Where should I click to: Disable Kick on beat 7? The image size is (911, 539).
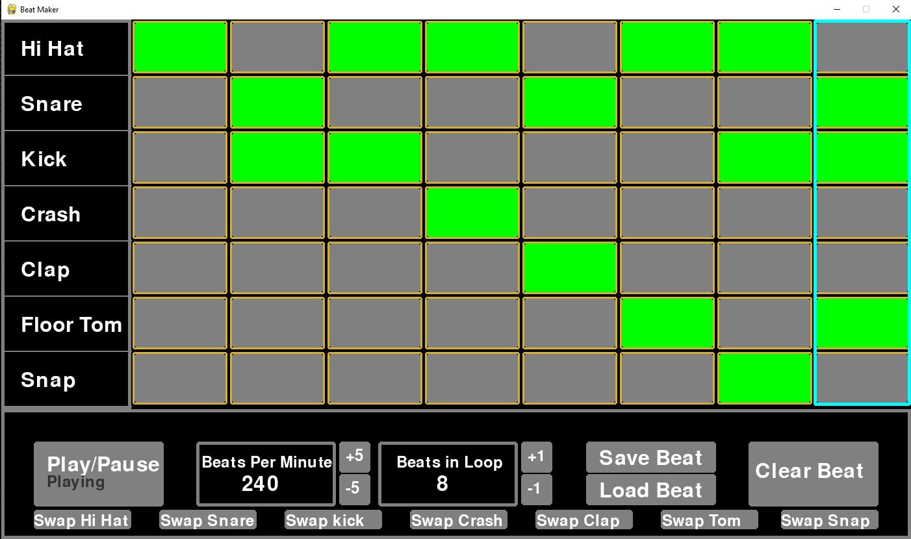coord(765,158)
